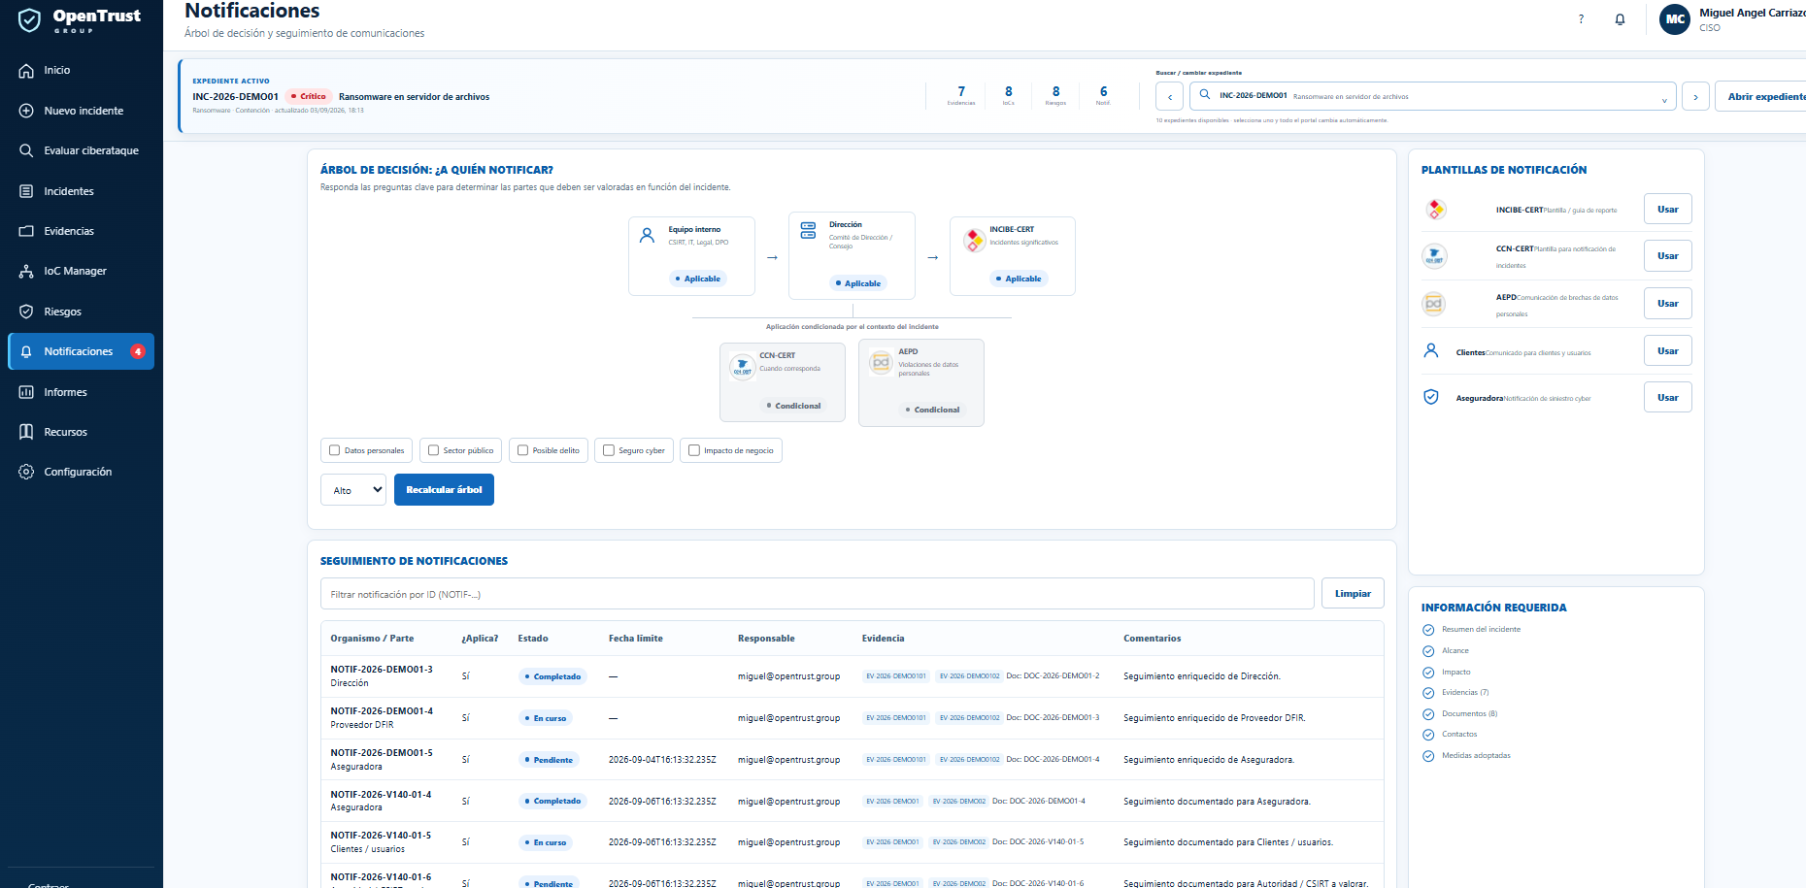Click the Recalcular árbol button
The width and height of the screenshot is (1806, 888).
[444, 490]
